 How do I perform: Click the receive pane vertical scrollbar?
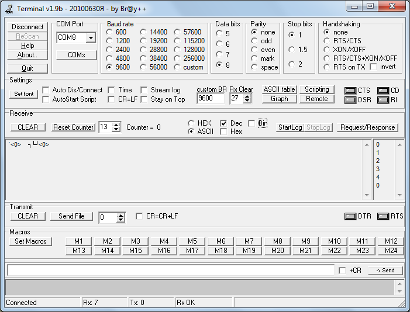(x=399, y=169)
